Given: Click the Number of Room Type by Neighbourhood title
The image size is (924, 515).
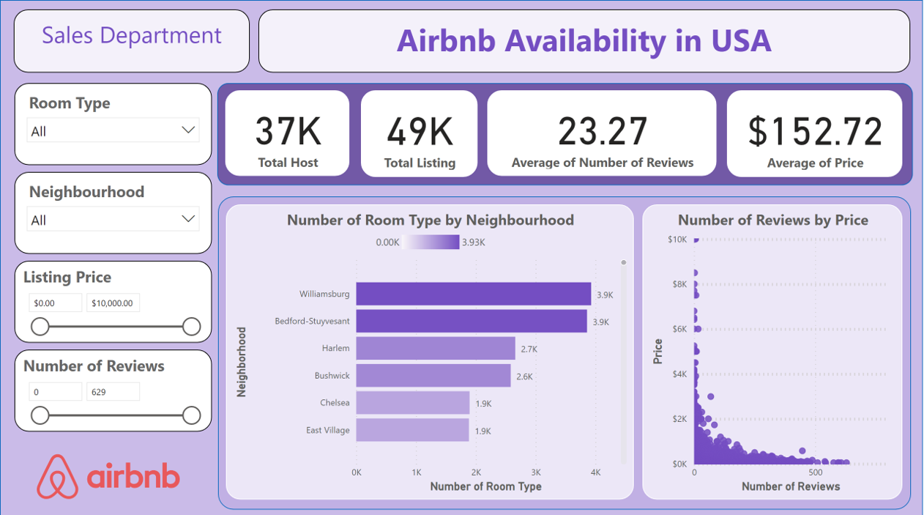Looking at the screenshot, I should click(431, 220).
